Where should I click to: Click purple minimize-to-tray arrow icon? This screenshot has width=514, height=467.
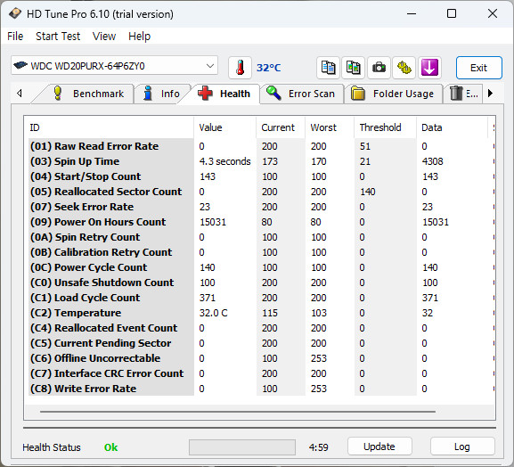pyautogui.click(x=429, y=68)
